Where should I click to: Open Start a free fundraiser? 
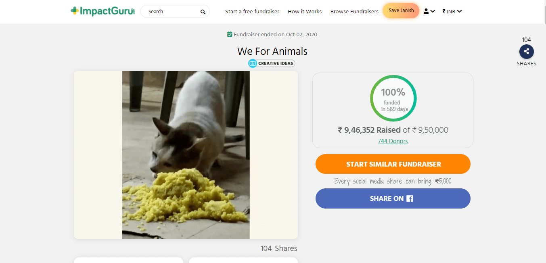252,12
